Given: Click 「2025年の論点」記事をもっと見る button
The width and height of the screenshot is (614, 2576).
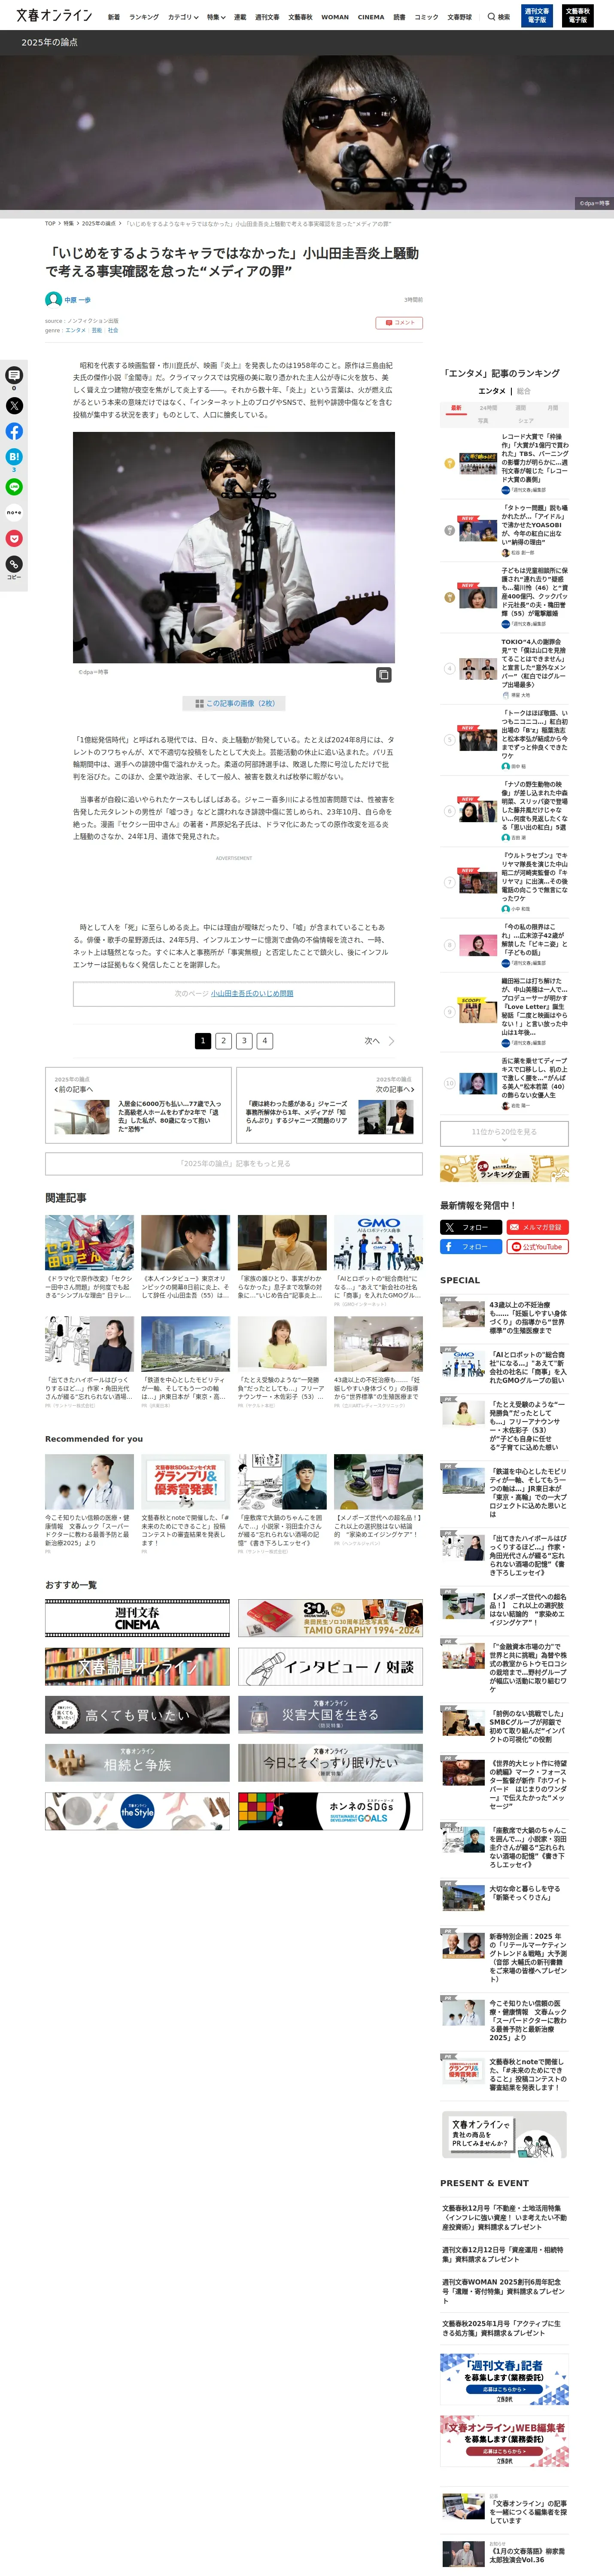Looking at the screenshot, I should [234, 1163].
